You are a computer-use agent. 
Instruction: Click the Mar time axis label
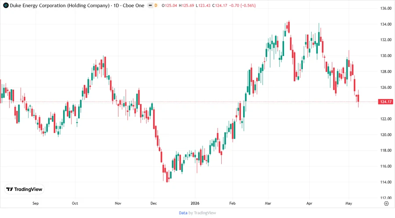pyautogui.click(x=268, y=203)
